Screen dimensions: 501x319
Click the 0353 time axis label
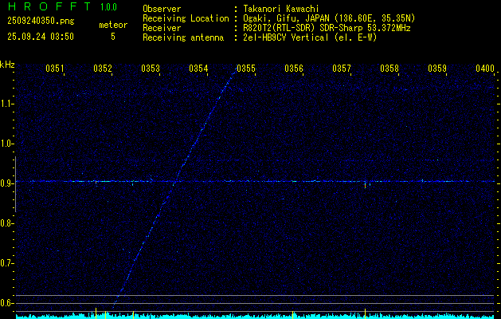tap(151, 69)
